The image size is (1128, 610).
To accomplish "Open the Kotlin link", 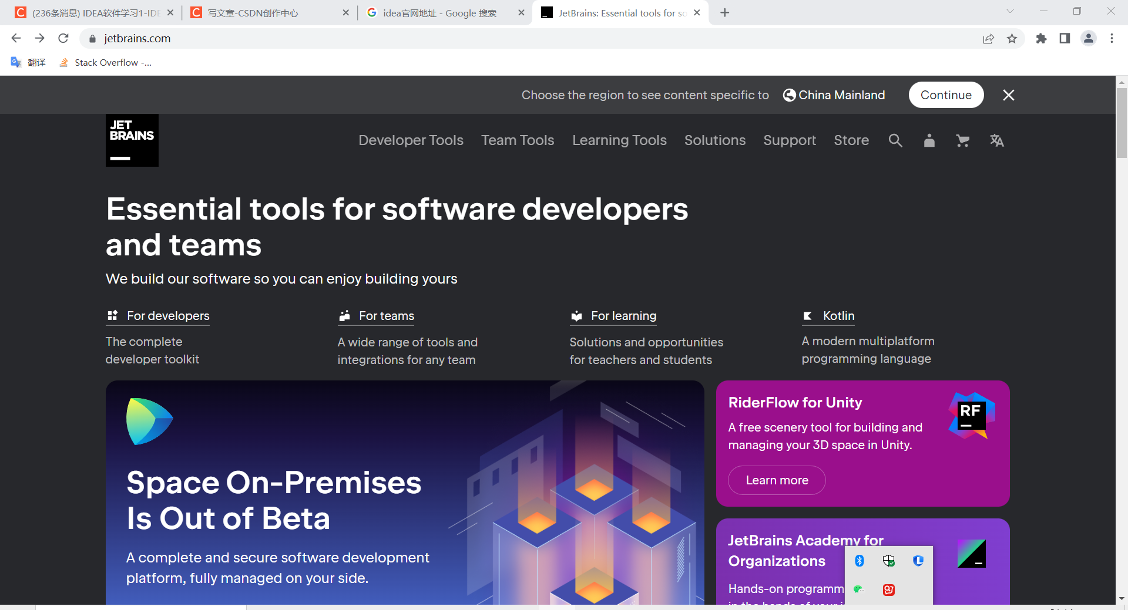I will (828, 316).
